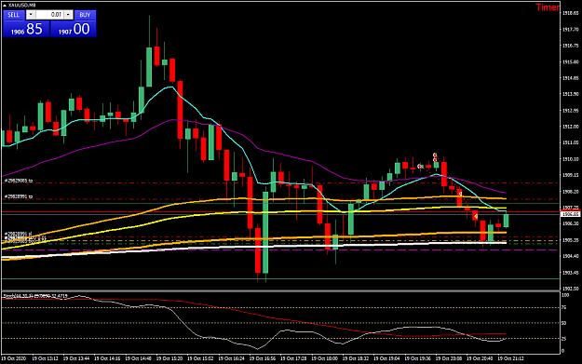Click the 19 Oct 2020 date label
This screenshot has width=582, height=364.
pos(14,358)
